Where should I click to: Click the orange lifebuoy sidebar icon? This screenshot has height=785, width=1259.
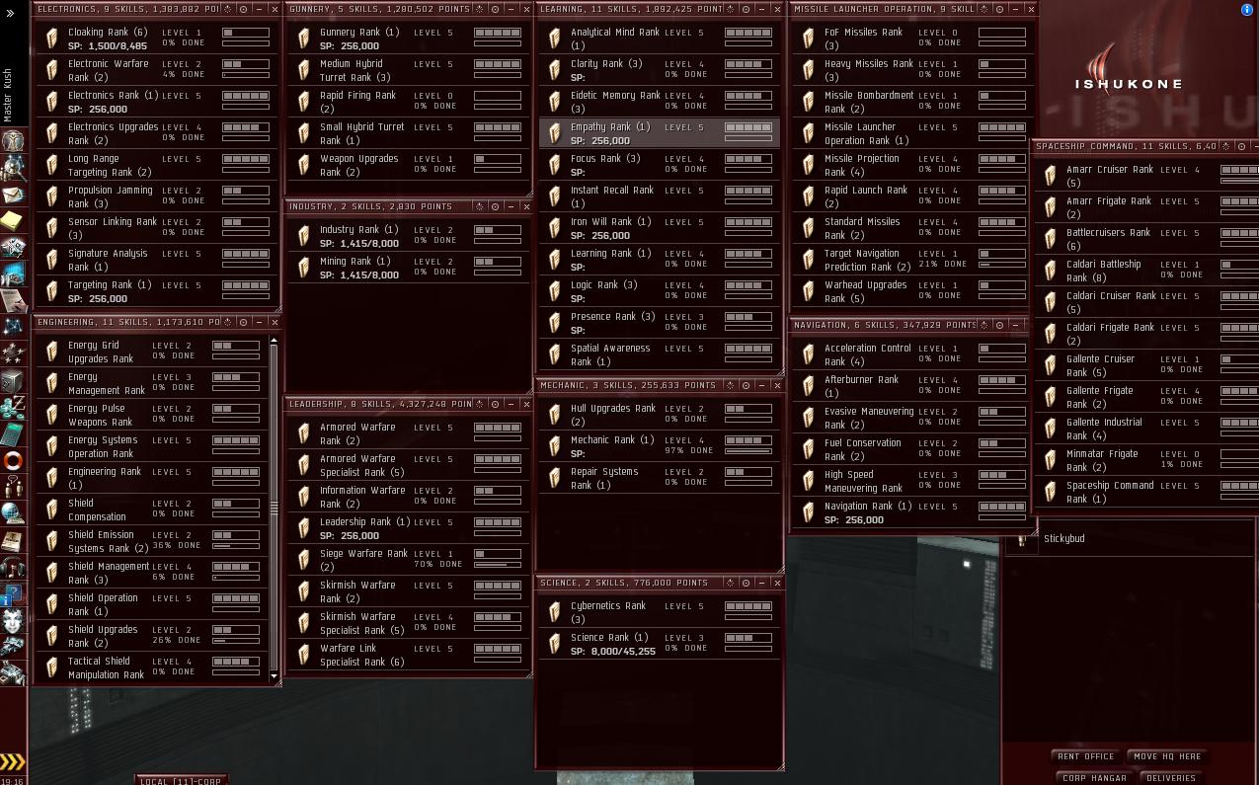pos(13,460)
